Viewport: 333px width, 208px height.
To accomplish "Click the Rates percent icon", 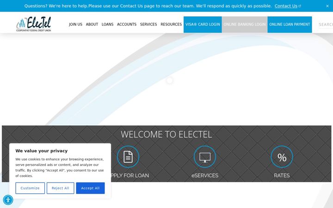I will (x=282, y=157).
